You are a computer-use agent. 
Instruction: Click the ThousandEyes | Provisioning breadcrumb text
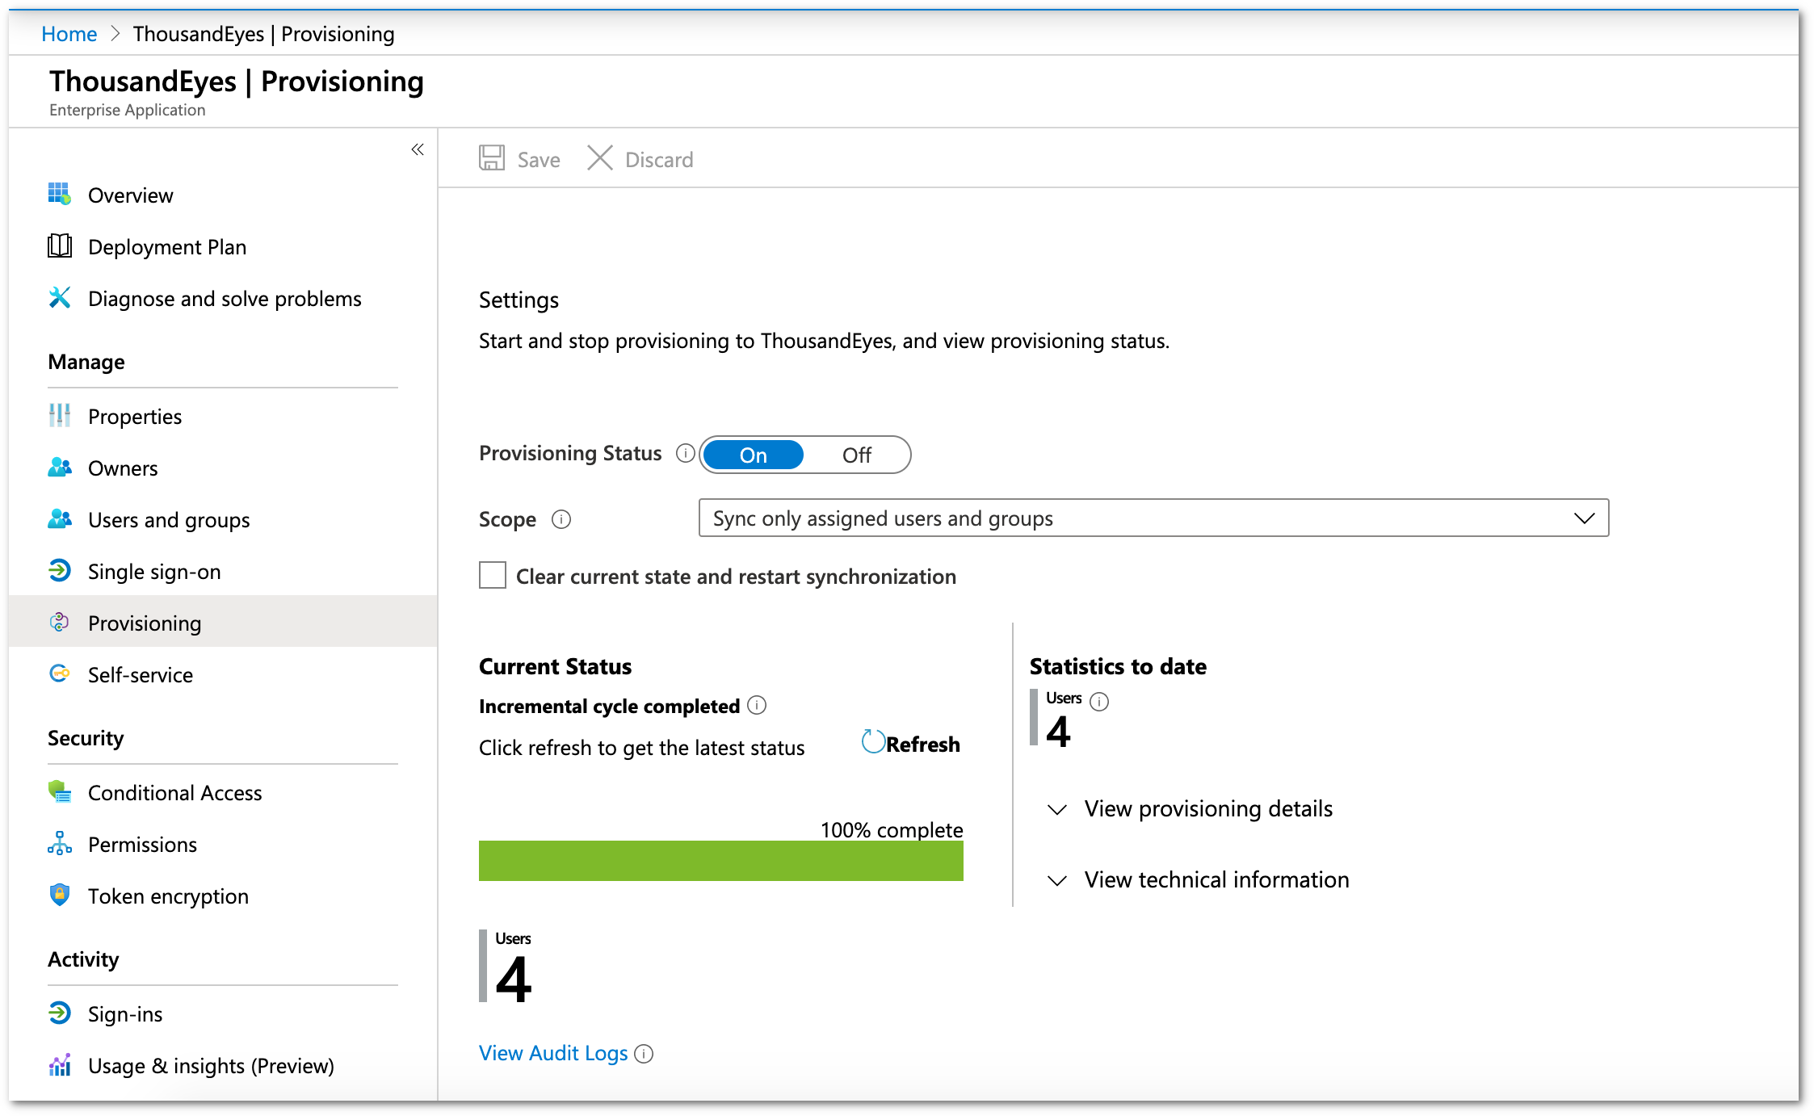264,34
